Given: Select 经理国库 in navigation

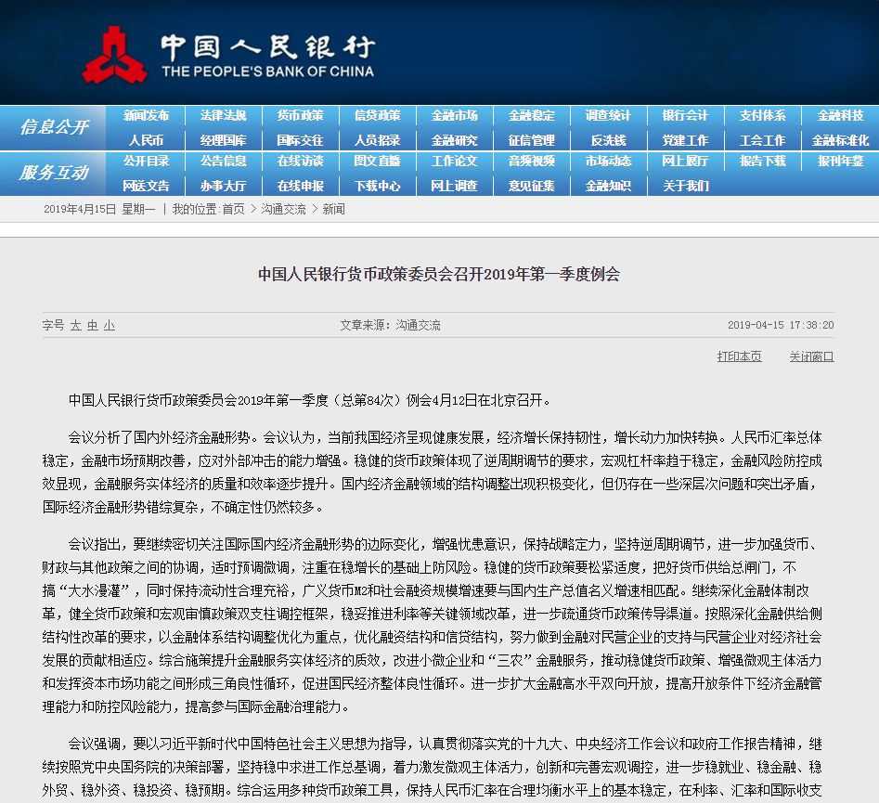Looking at the screenshot, I should coord(223,140).
